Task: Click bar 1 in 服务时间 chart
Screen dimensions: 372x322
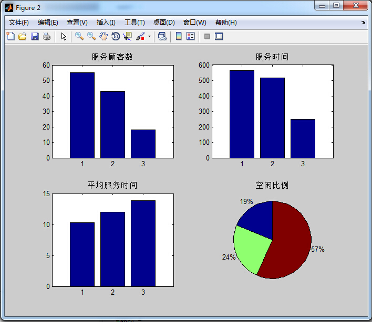Action: (242, 114)
